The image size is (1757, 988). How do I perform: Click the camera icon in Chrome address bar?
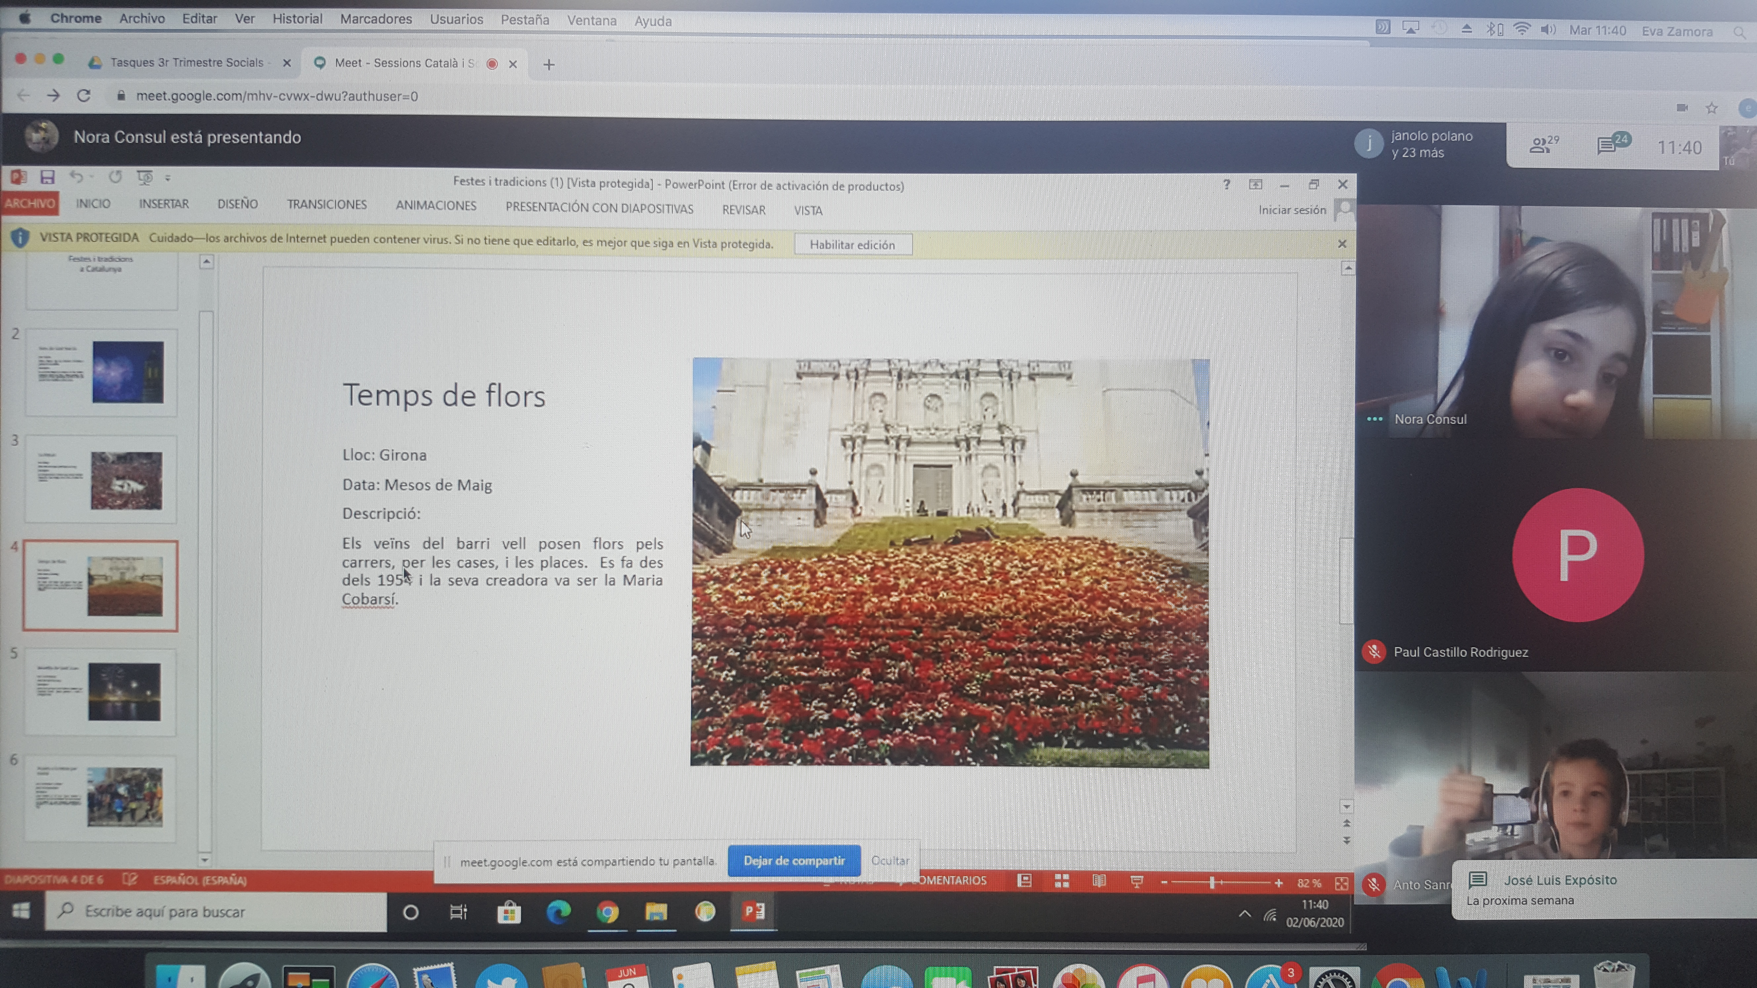point(1681,108)
